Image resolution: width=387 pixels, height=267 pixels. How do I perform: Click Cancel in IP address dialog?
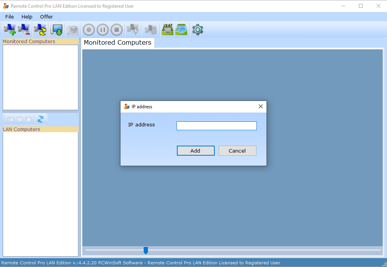237,151
